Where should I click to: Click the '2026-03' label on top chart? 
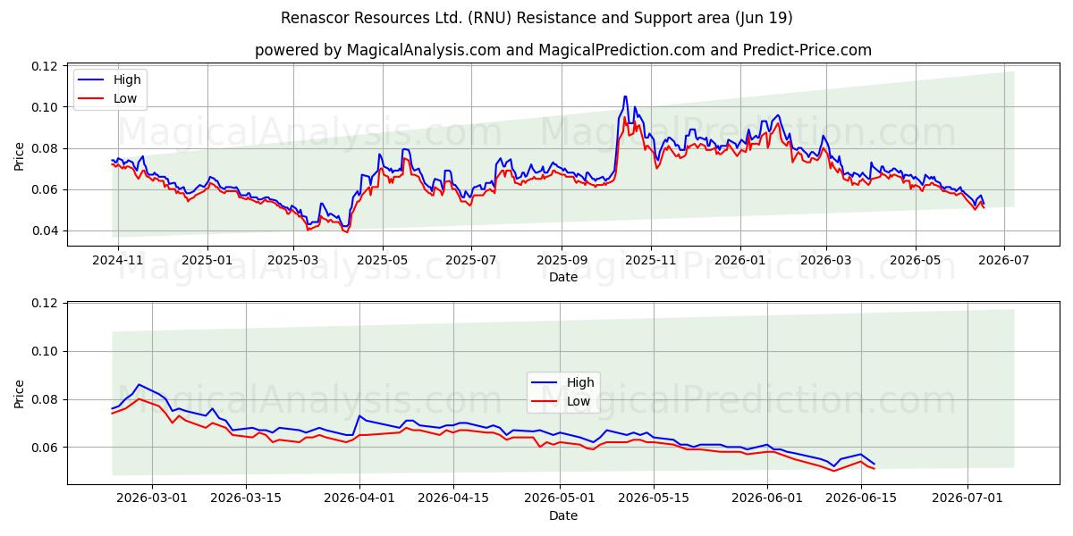tap(826, 260)
